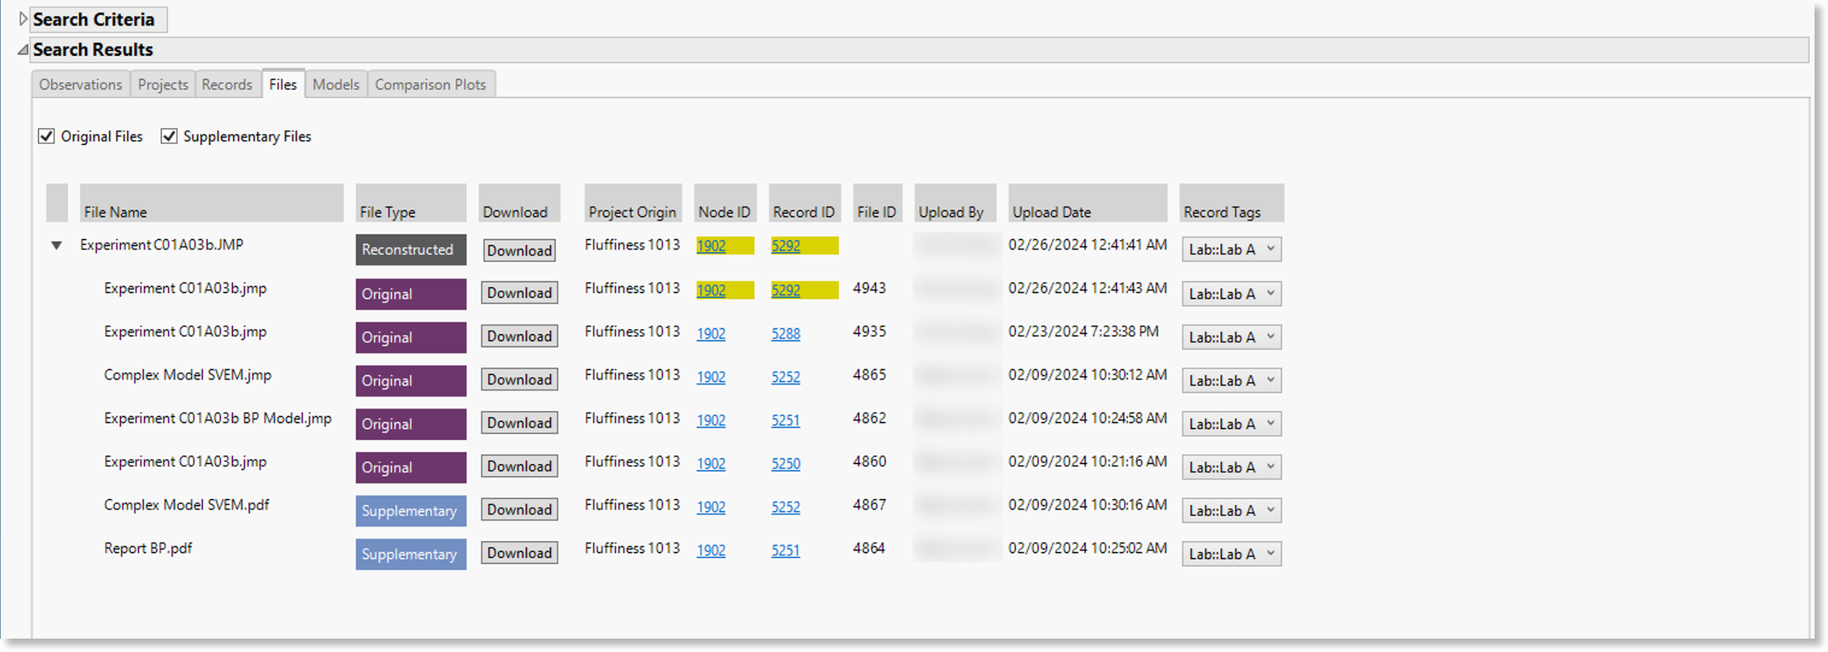Expand the Search Criteria section
1828x652 pixels.
coord(23,19)
